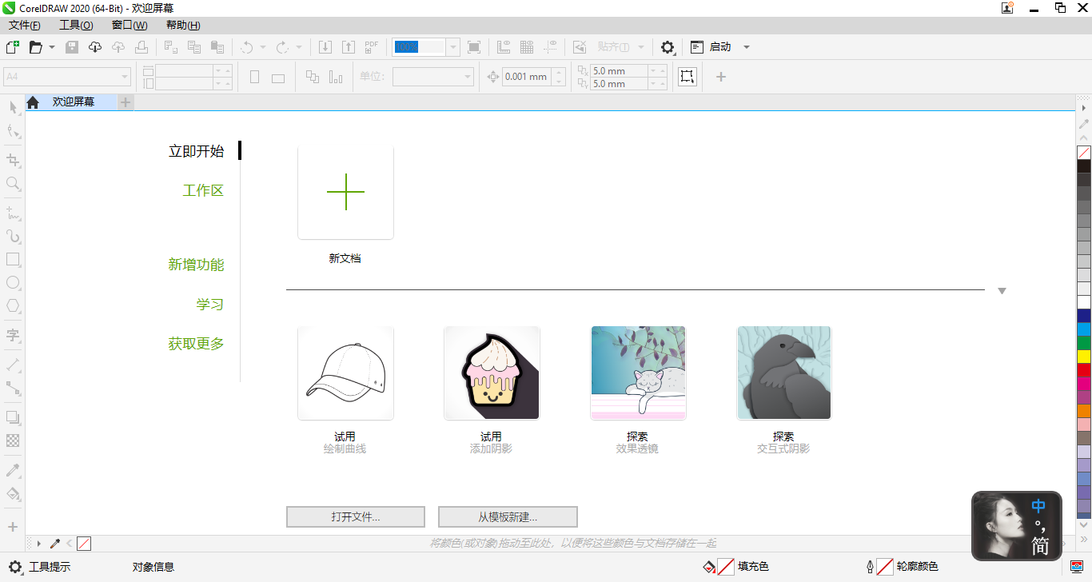Open the cap 绘制曲线 thumbnail
Screen dimensions: 1092x582
[x=345, y=373]
